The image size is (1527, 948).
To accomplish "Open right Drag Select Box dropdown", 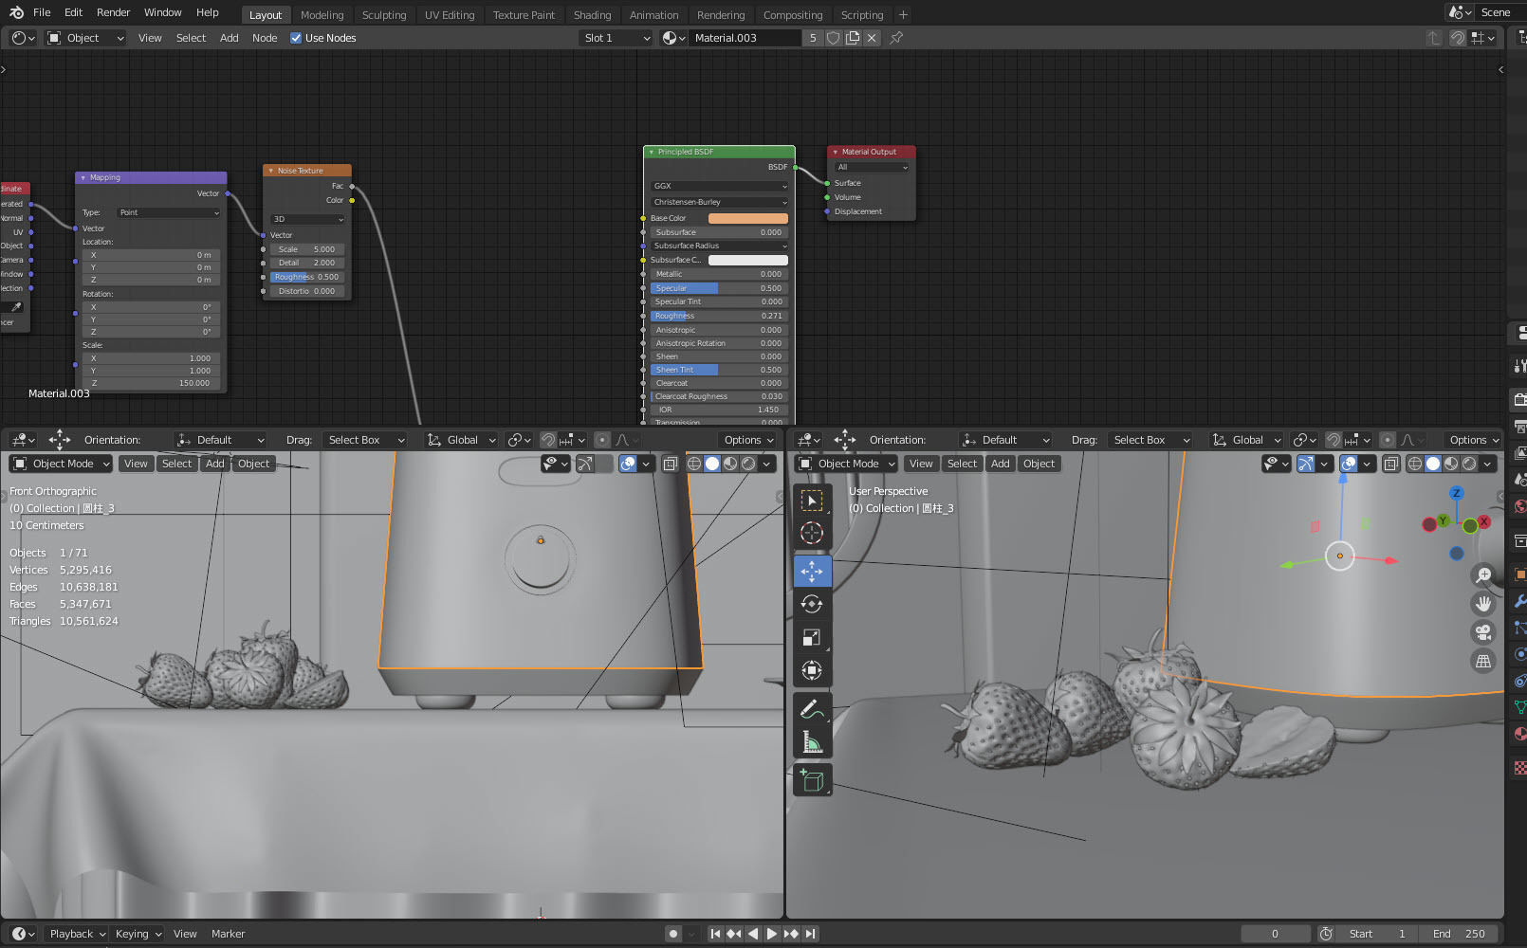I will tap(1149, 440).
